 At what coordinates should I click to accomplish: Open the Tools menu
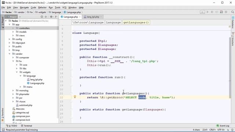click(57, 7)
